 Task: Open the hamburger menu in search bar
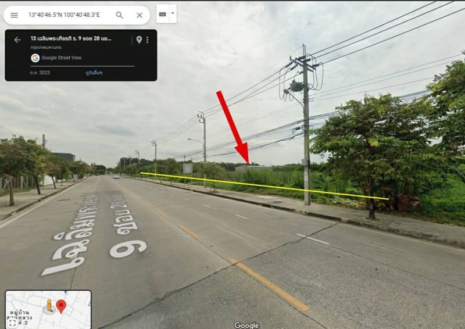click(x=14, y=15)
